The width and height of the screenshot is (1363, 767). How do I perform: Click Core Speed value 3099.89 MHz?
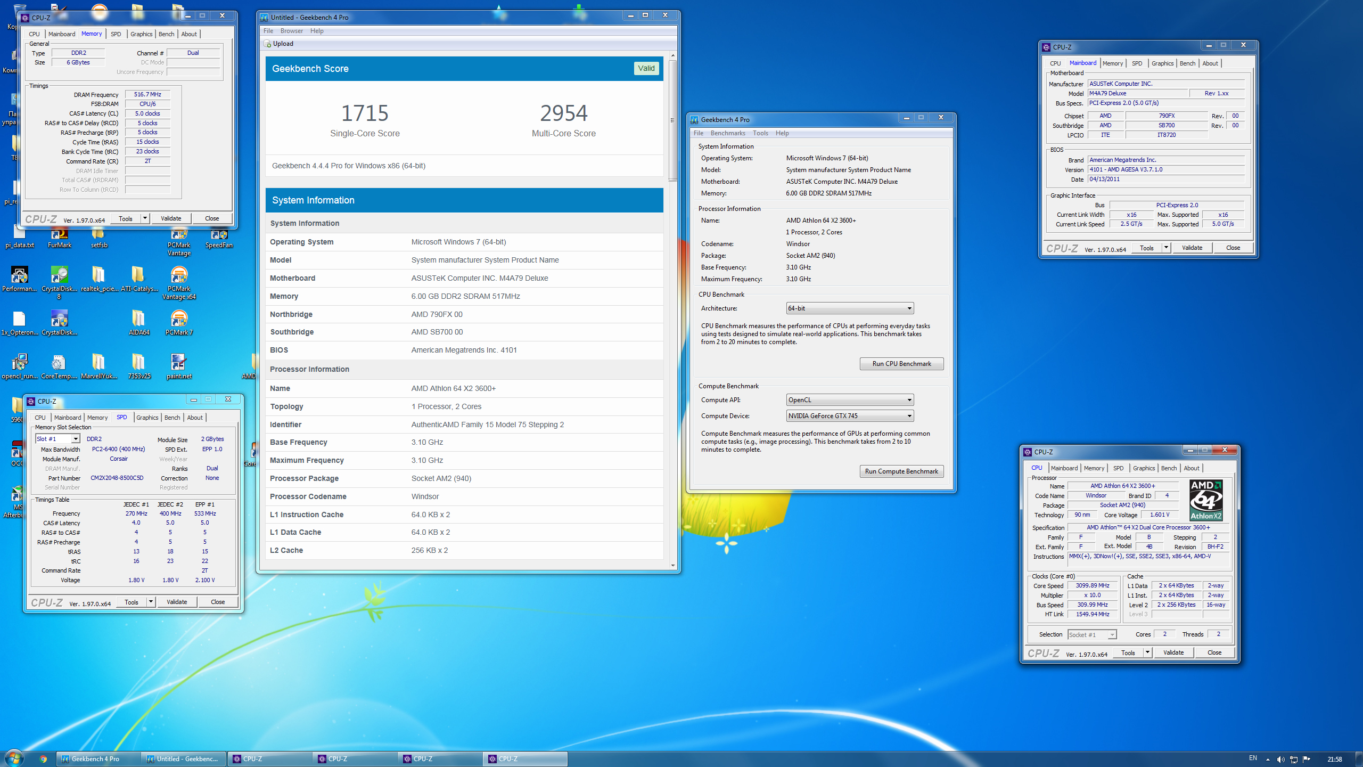pos(1093,585)
